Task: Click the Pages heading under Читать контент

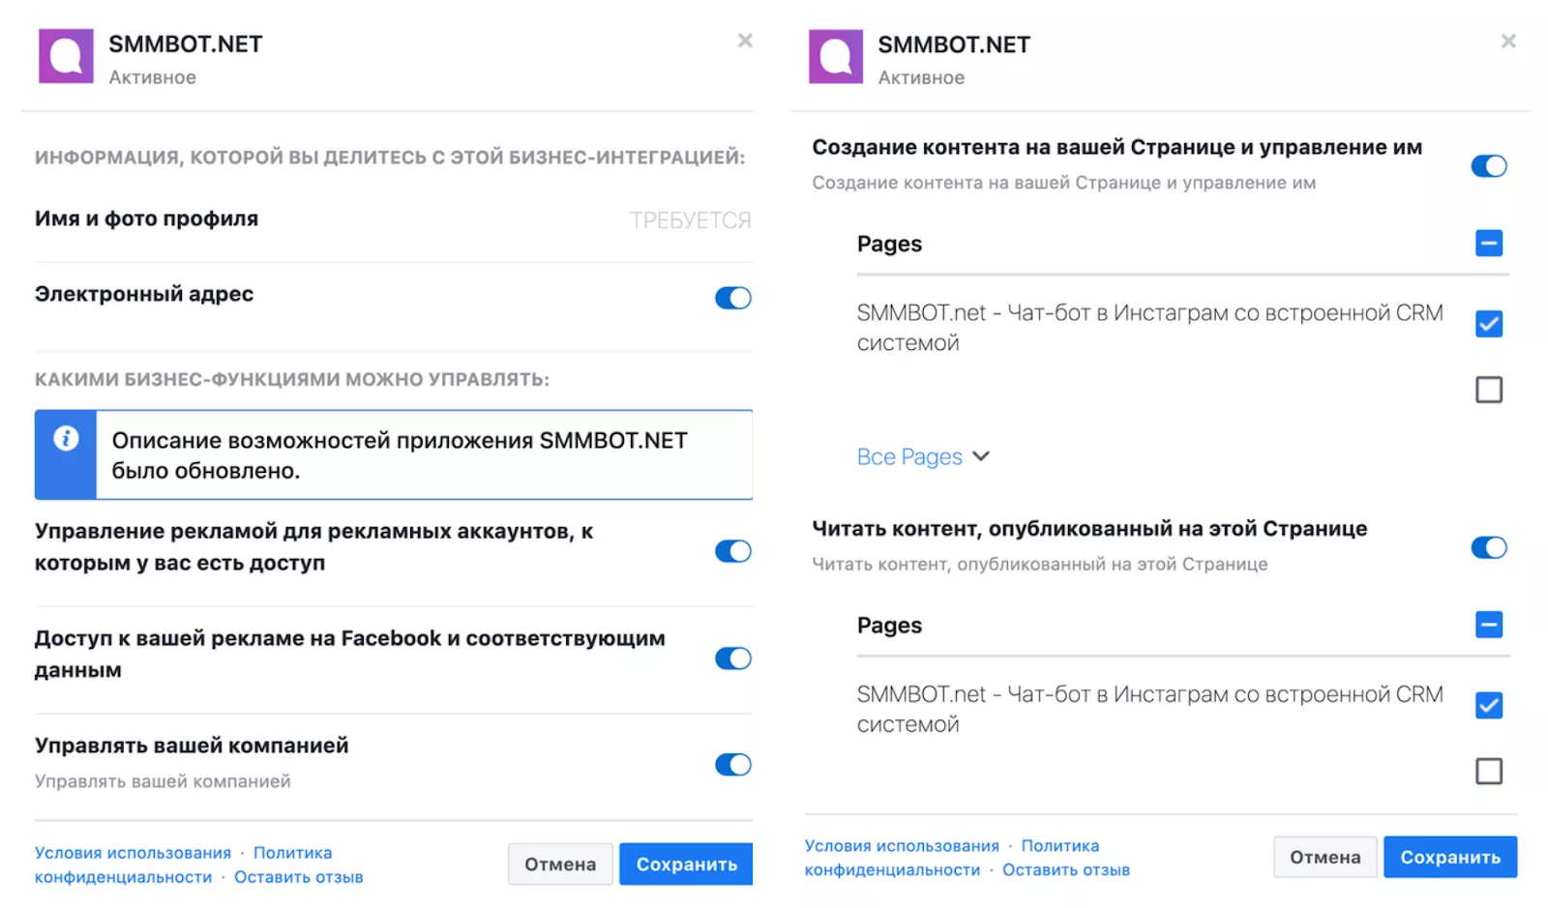Action: click(889, 626)
